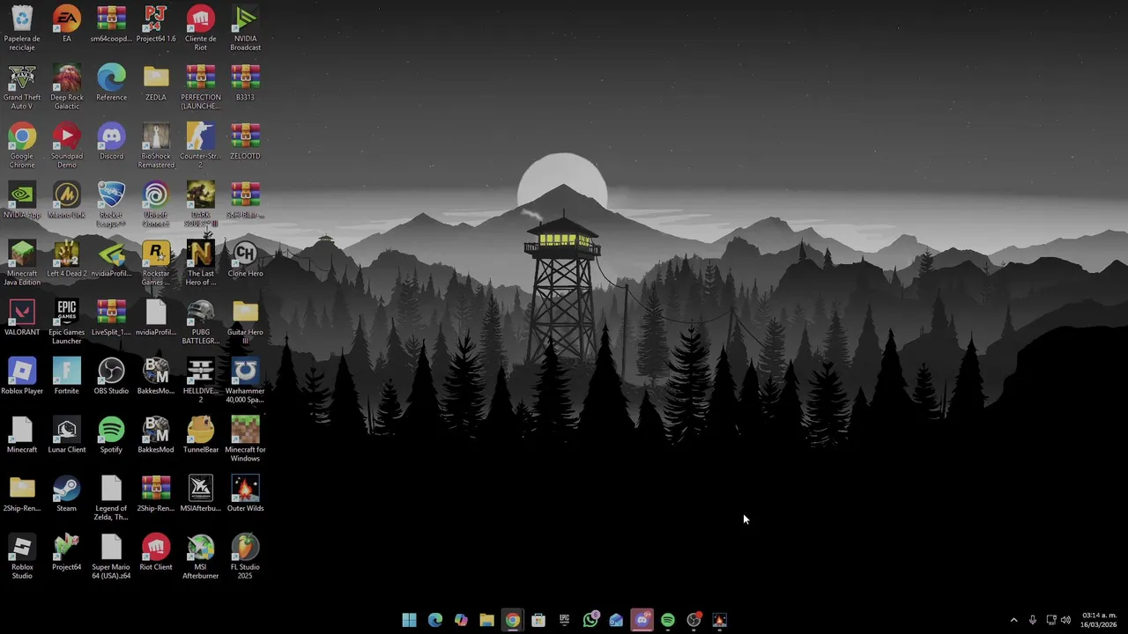The width and height of the screenshot is (1128, 634).
Task: Show hidden system tray icons
Action: click(1013, 620)
